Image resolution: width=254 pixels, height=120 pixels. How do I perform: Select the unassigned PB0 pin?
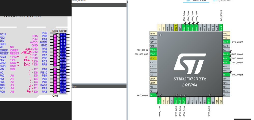pyautogui.click(x=196, y=100)
